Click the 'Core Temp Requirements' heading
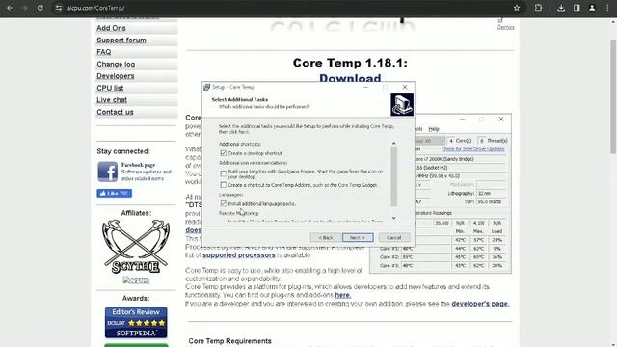 pos(229,341)
